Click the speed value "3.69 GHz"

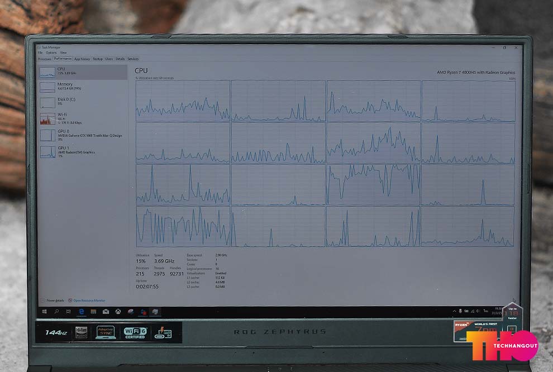164,261
